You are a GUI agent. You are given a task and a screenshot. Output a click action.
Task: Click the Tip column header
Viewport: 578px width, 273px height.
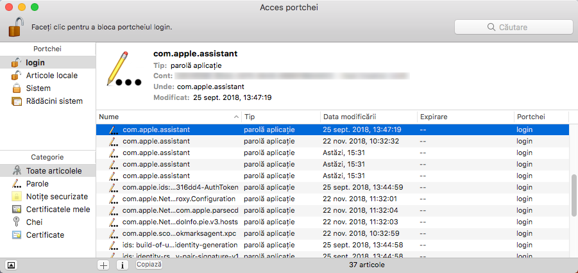[280, 117]
